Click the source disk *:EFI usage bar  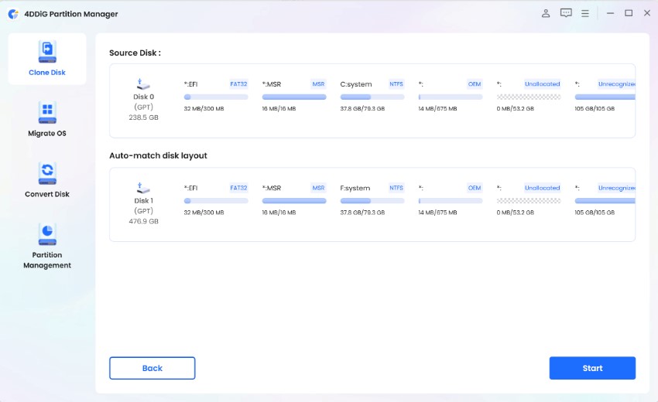point(216,97)
